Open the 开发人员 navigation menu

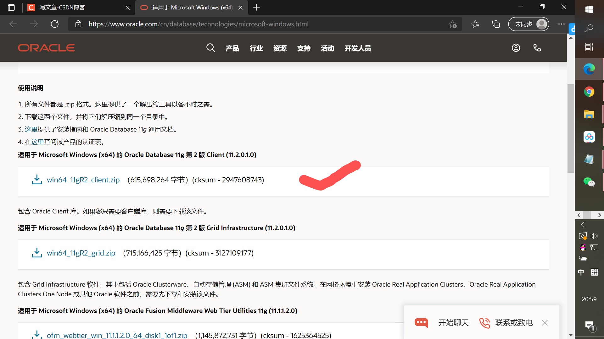click(x=358, y=48)
